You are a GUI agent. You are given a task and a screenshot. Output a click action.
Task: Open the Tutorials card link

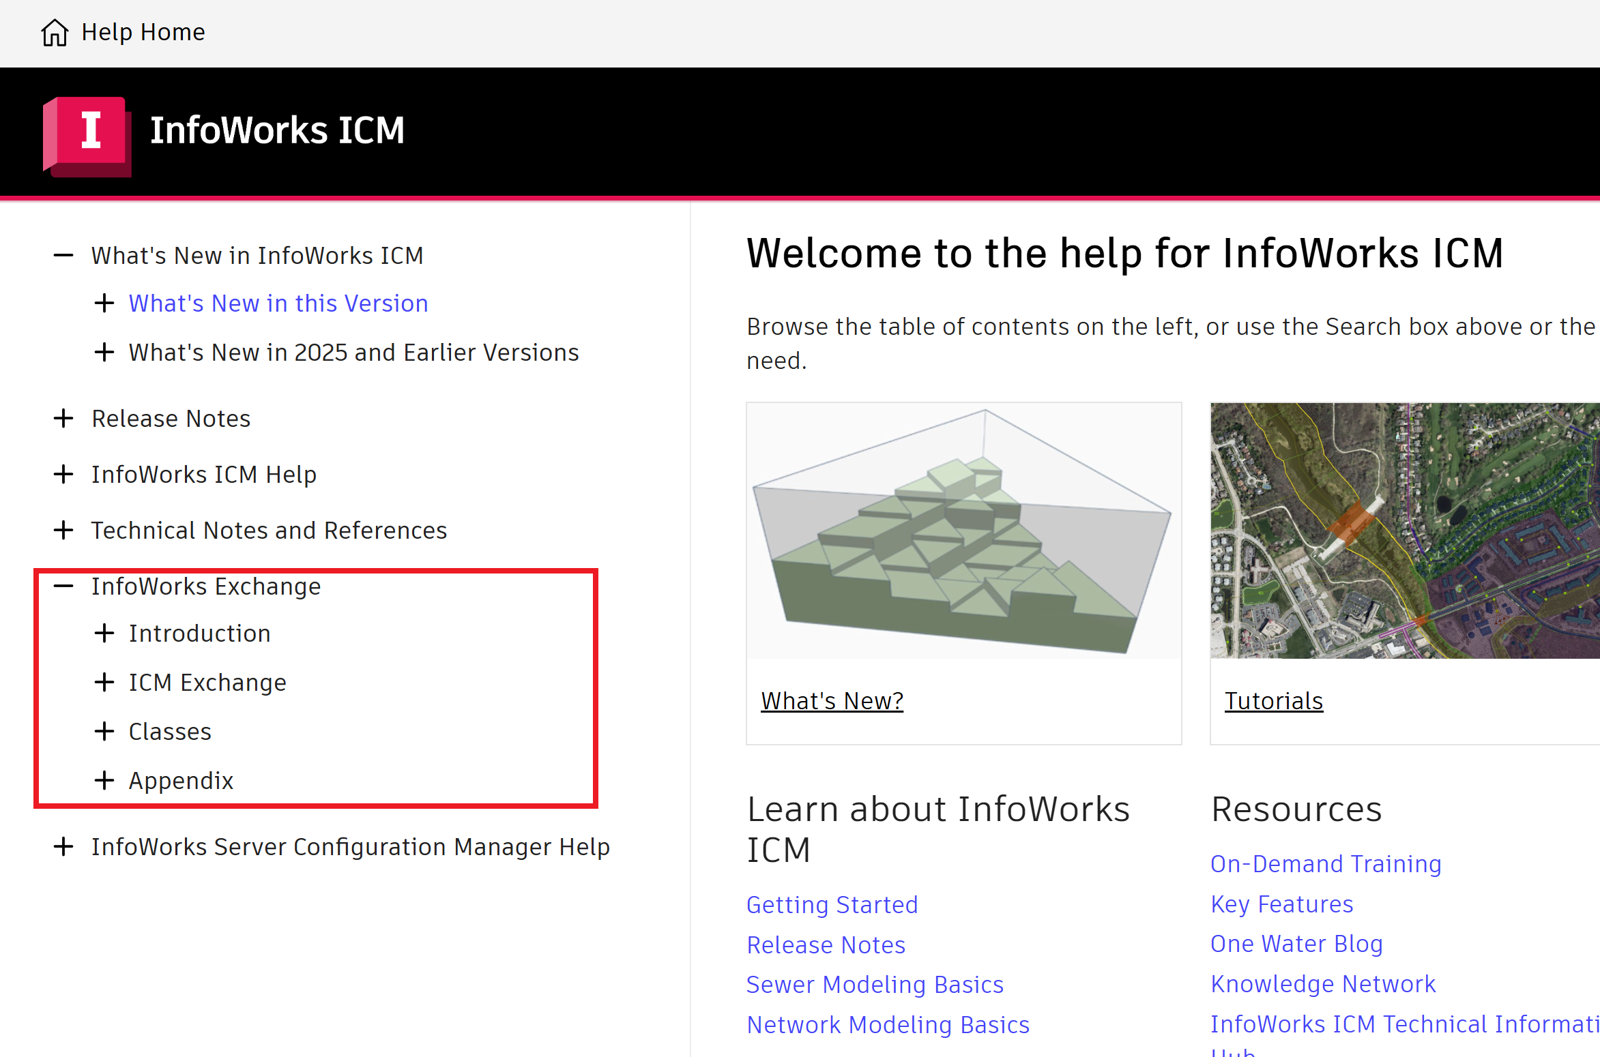[x=1274, y=701]
